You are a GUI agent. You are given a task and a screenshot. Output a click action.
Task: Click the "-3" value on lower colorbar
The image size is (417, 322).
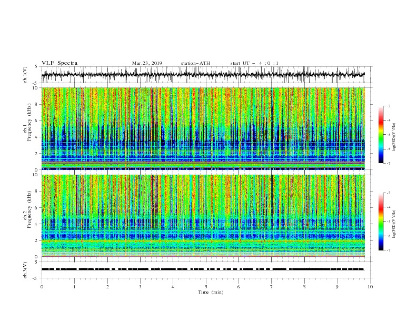(389, 193)
